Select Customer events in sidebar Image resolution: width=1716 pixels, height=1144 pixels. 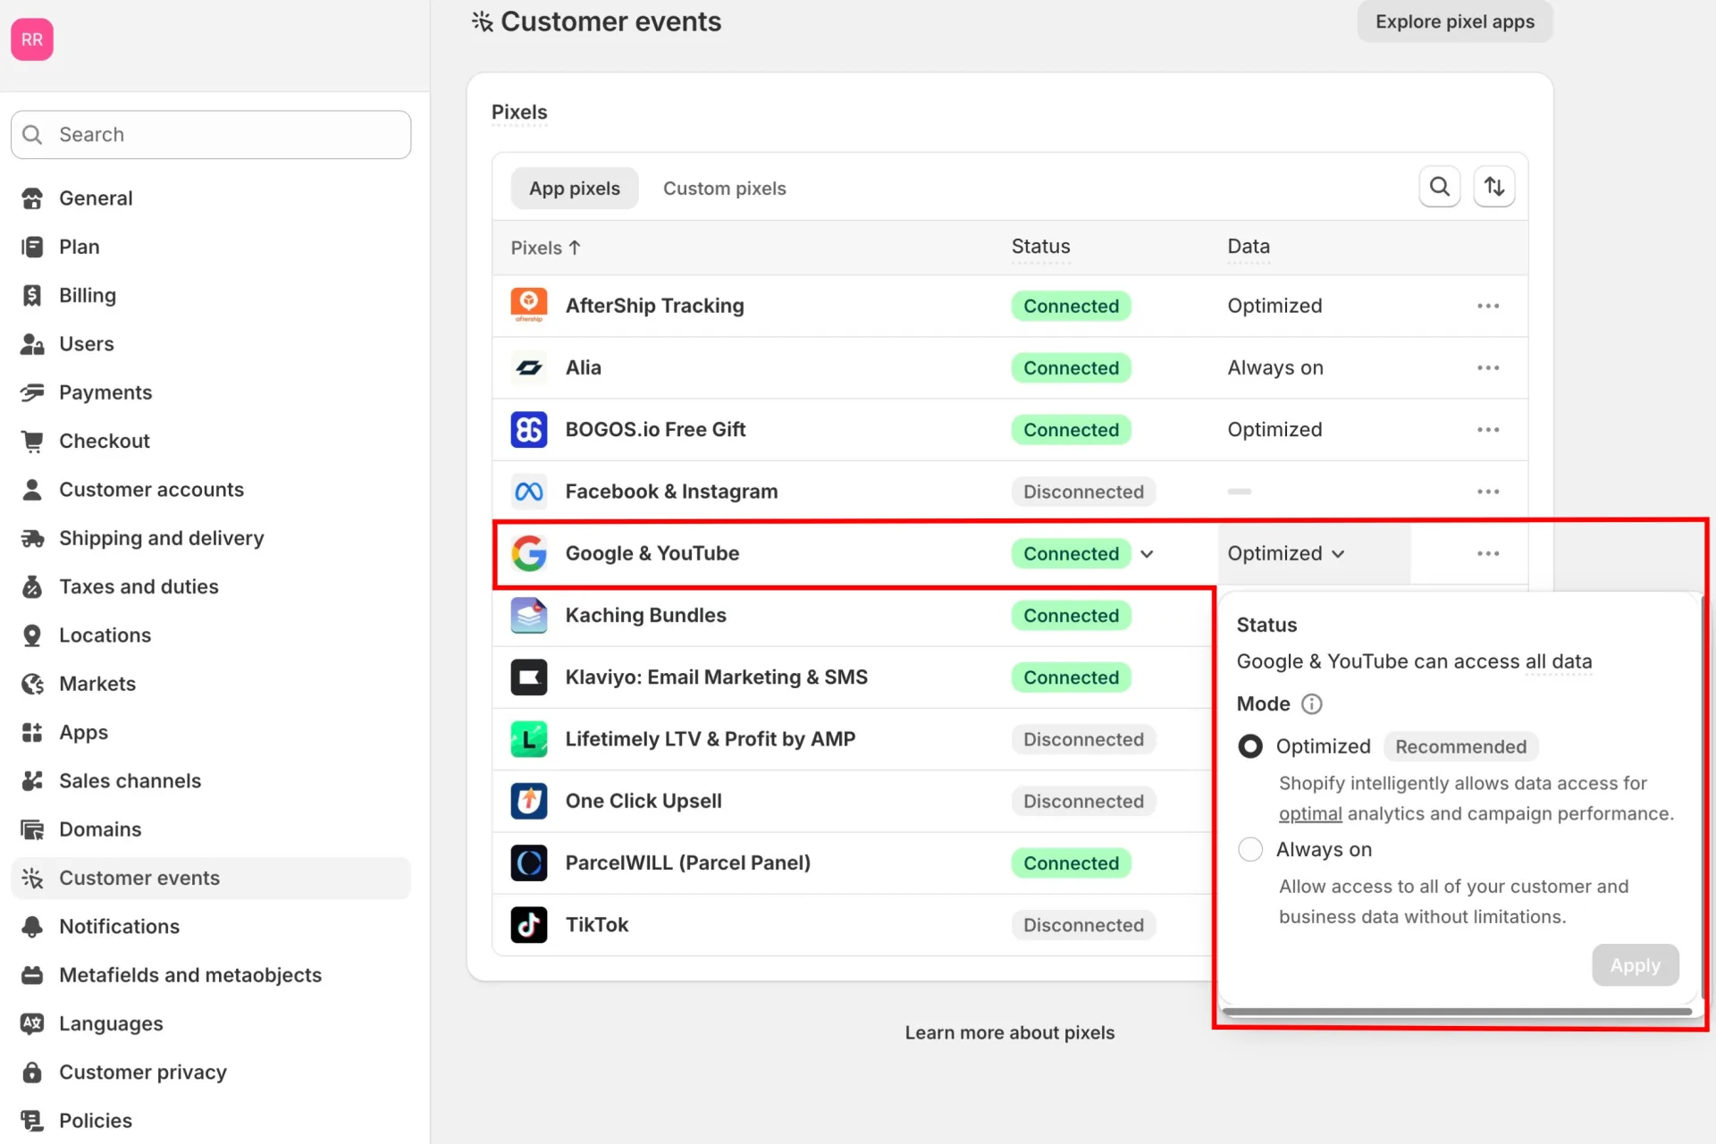211,878
